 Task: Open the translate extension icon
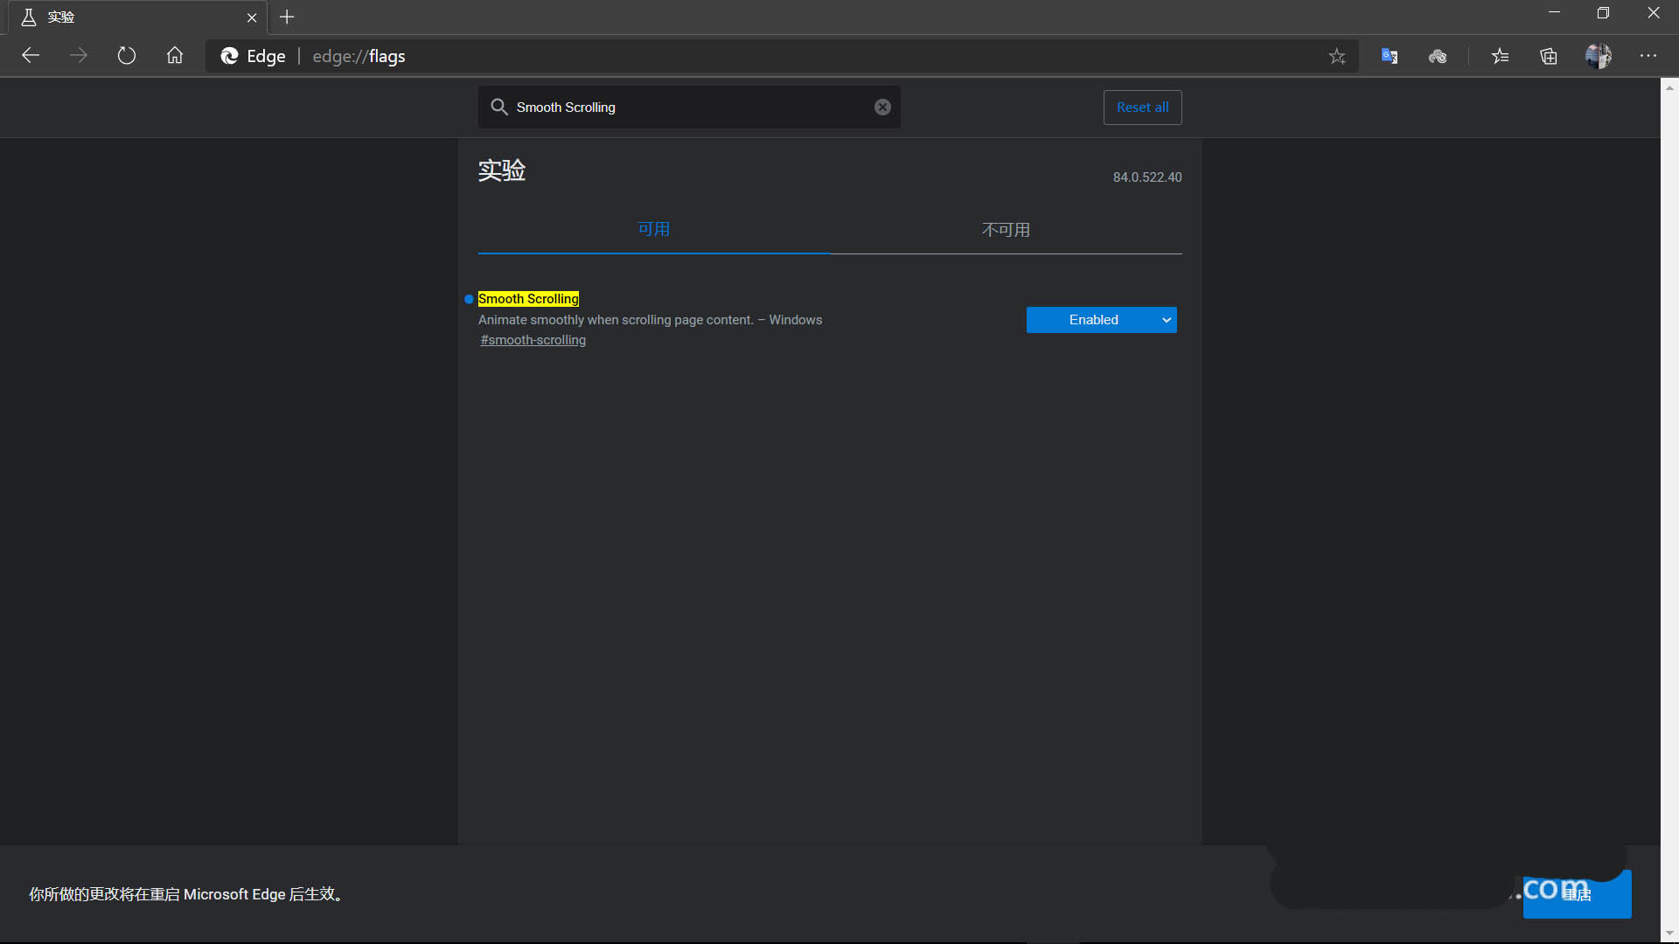pyautogui.click(x=1389, y=57)
